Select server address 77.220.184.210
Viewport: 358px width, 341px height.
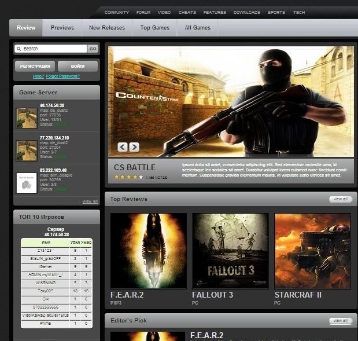(x=54, y=138)
